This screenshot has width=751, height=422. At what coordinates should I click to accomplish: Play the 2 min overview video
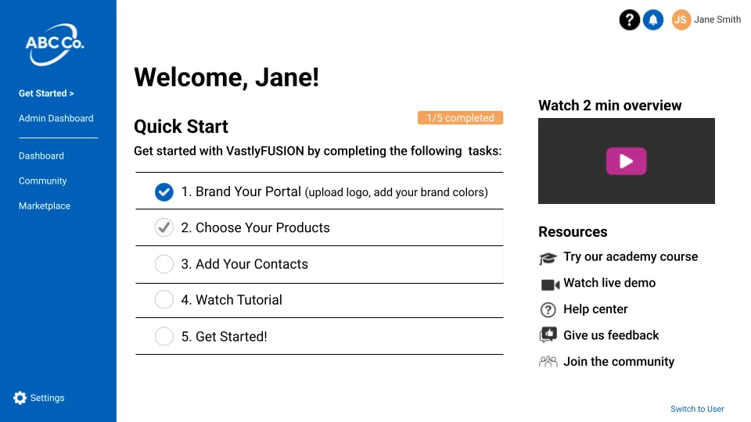click(626, 161)
